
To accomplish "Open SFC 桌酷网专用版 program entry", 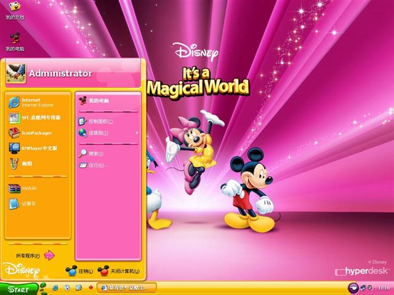I will pyautogui.click(x=37, y=117).
